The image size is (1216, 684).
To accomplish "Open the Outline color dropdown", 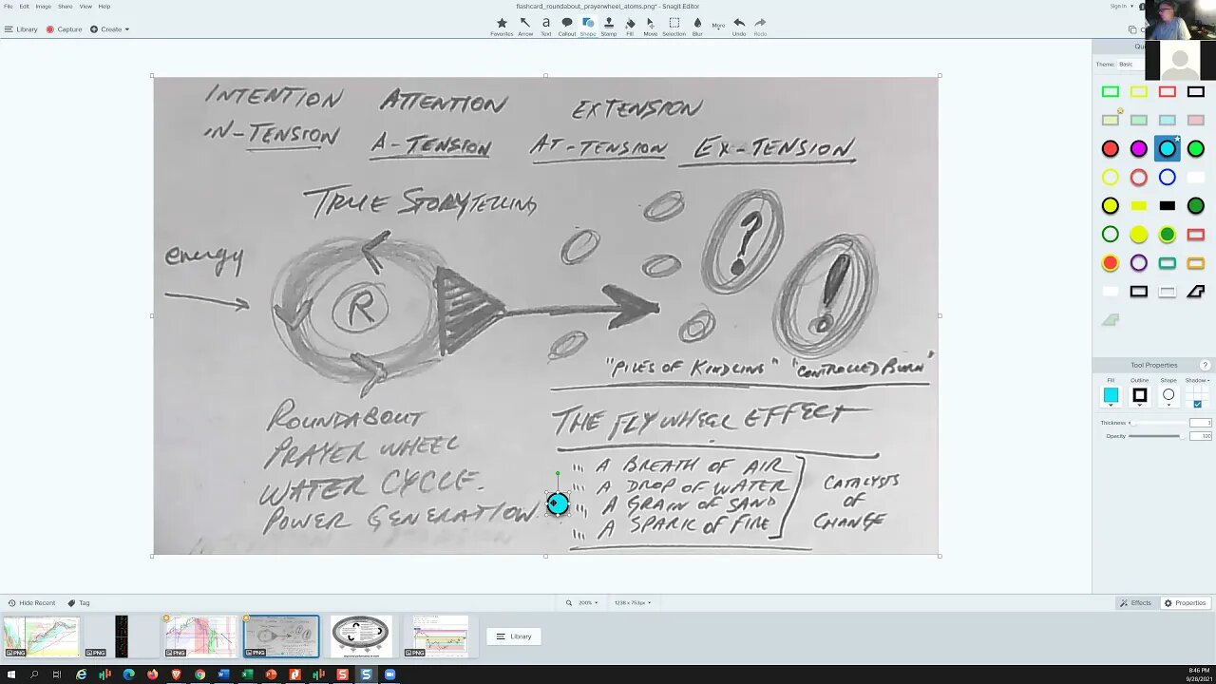I will (1139, 396).
